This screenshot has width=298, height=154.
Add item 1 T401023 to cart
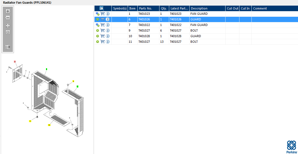tap(103, 14)
